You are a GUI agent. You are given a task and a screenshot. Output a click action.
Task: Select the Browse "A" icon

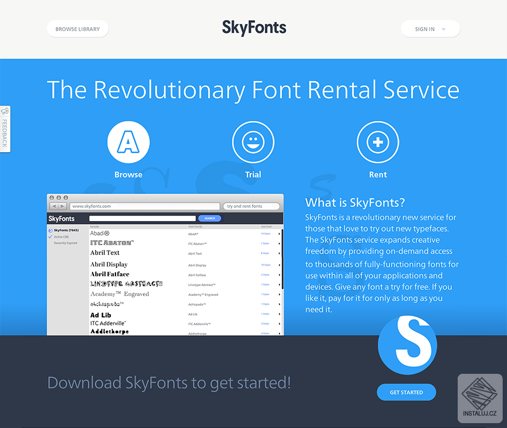click(128, 141)
